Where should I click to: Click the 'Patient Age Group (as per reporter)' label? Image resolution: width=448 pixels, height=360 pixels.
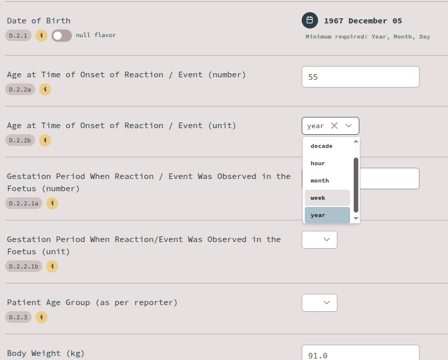coord(92,303)
